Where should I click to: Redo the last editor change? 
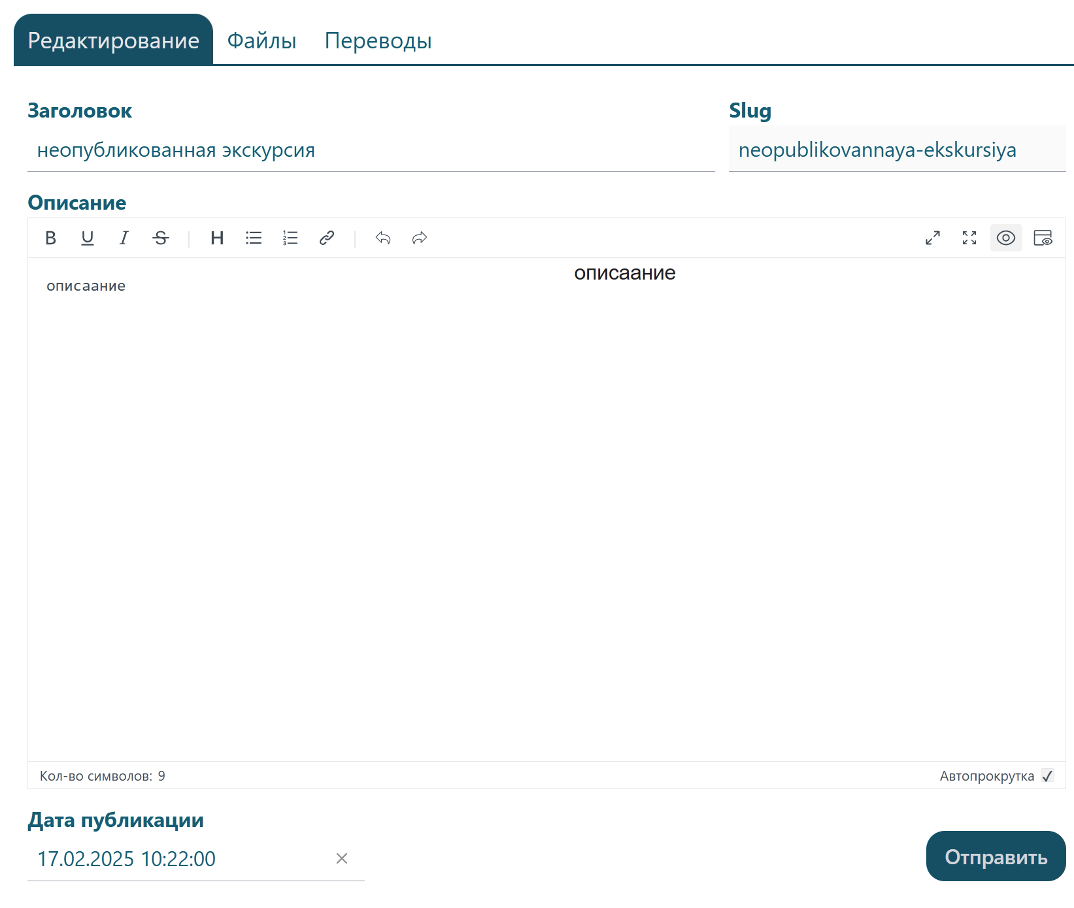(420, 238)
